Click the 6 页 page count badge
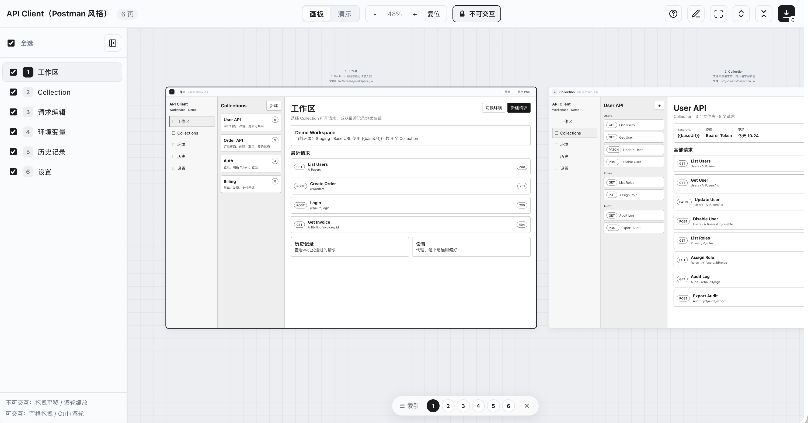 [x=127, y=14]
